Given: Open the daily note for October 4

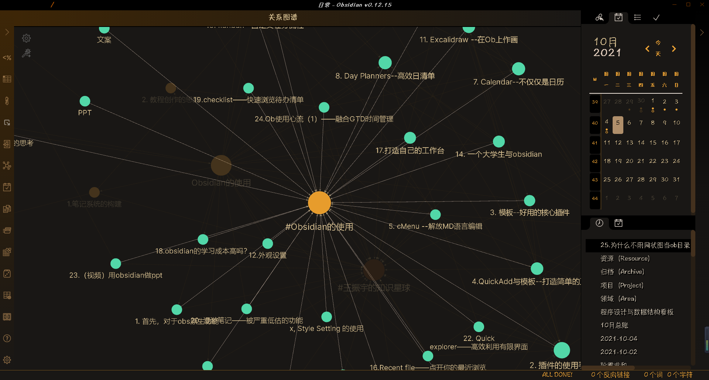Looking at the screenshot, I should [x=607, y=125].
